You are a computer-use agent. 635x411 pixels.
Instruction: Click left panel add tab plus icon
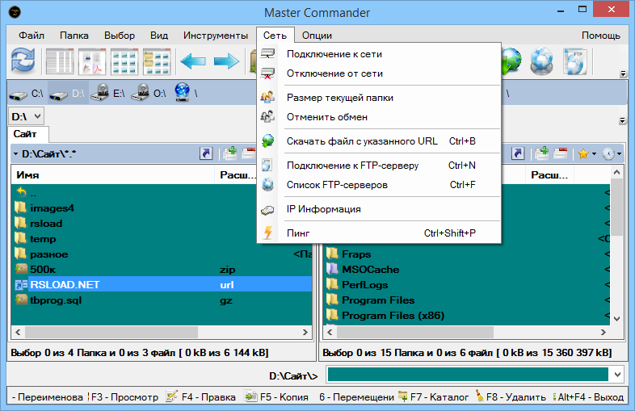230,153
